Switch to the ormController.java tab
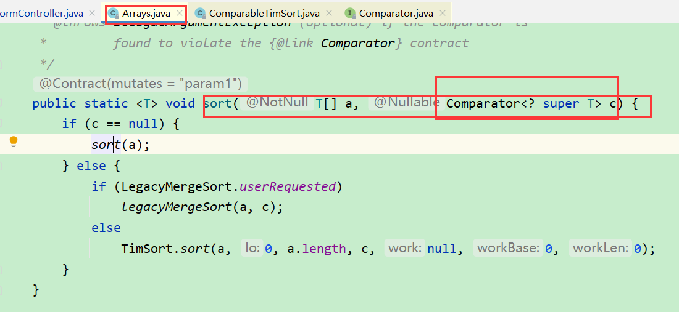The width and height of the screenshot is (679, 312). [41, 14]
